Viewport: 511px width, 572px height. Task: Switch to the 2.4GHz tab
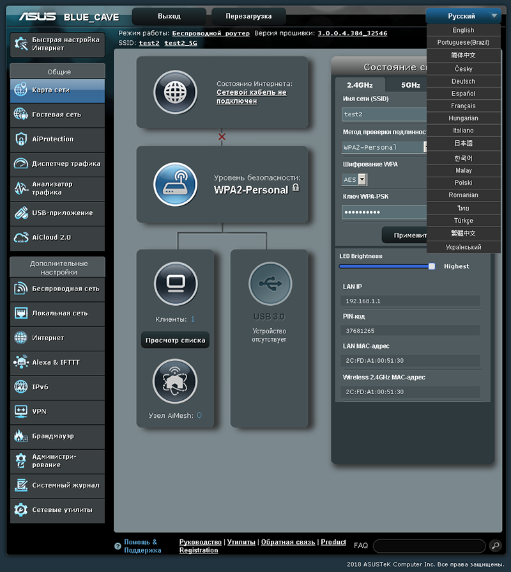360,85
